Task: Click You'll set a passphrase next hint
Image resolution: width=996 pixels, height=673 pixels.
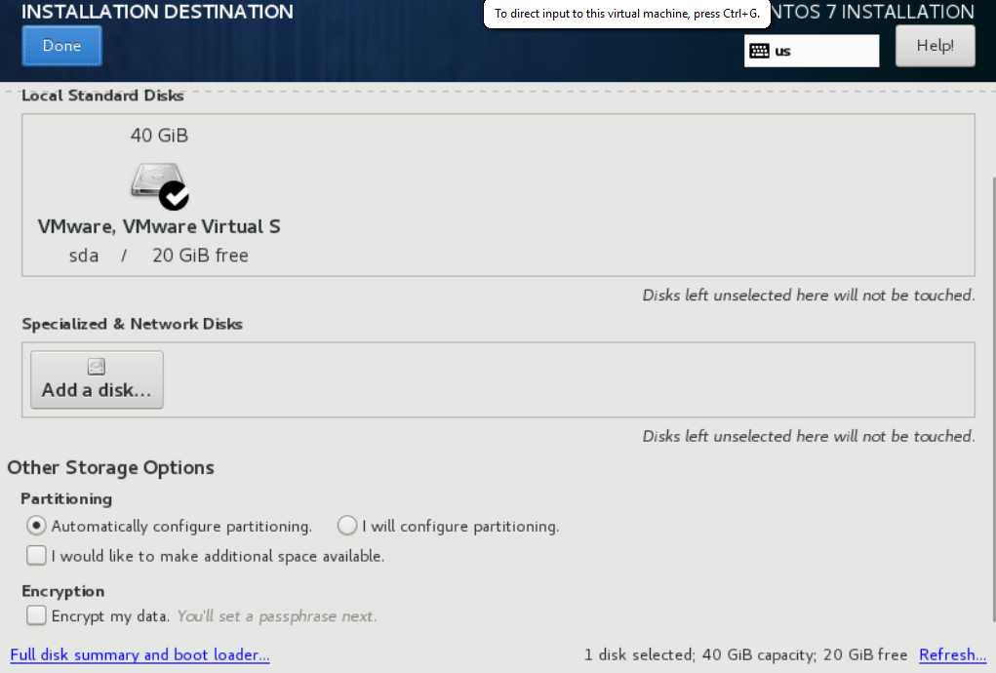Action: point(277,615)
